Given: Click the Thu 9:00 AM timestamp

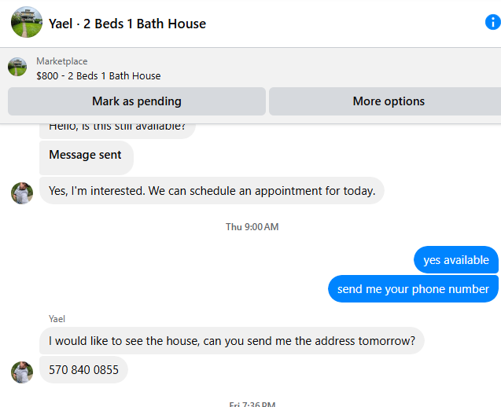Looking at the screenshot, I should coord(252,227).
